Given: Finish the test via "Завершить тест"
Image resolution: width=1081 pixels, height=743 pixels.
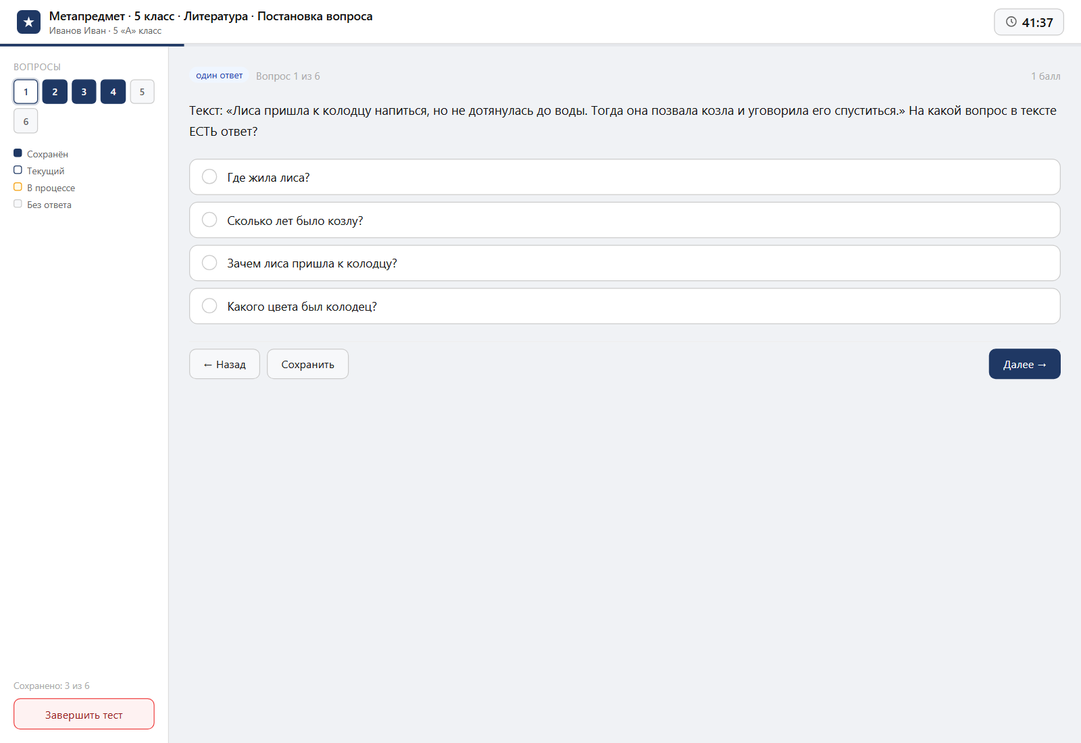Looking at the screenshot, I should [x=84, y=714].
